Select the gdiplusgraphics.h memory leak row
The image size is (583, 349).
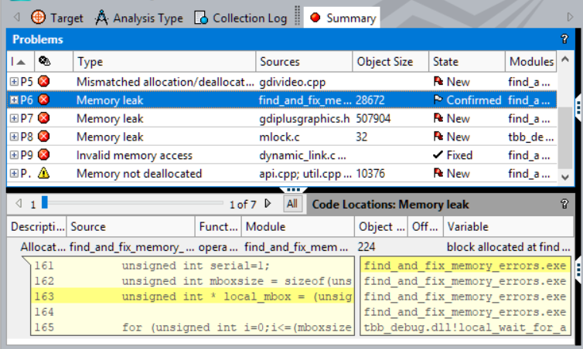pyautogui.click(x=281, y=118)
